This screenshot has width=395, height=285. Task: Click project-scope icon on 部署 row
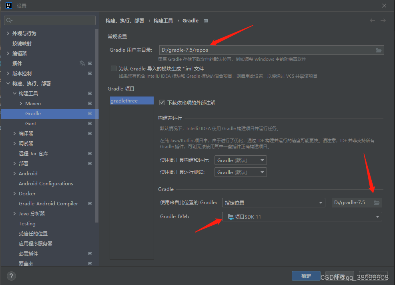(90, 163)
